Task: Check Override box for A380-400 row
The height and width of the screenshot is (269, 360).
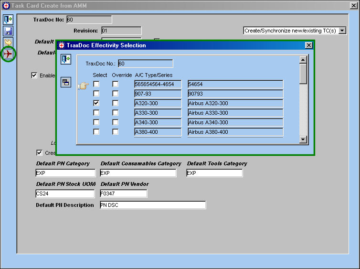Action: (115, 132)
